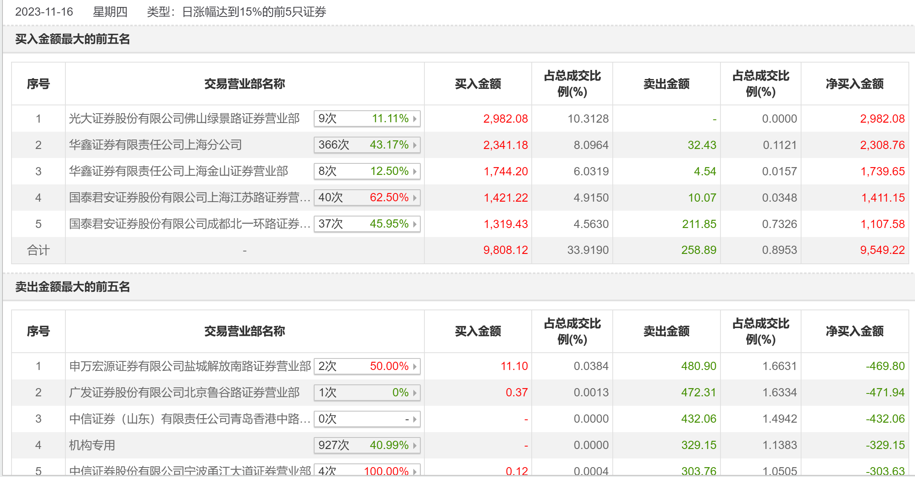The height and width of the screenshot is (477, 915).
Task: Open the 8次 12.50% stats dropdown
Action: [415, 172]
